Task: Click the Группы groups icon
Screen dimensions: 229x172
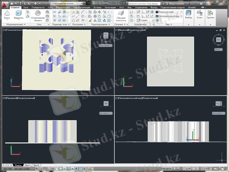Action: [210, 14]
